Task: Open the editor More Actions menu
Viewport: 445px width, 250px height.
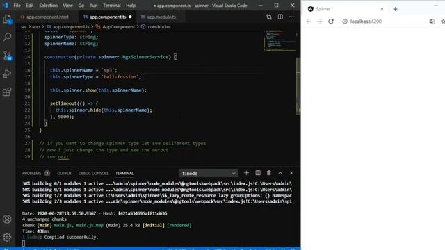Action: click(291, 17)
